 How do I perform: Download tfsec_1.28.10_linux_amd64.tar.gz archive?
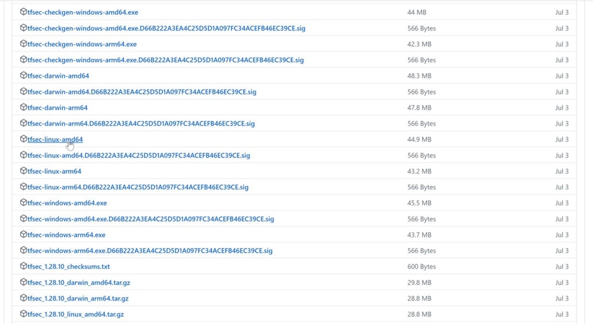(76, 314)
